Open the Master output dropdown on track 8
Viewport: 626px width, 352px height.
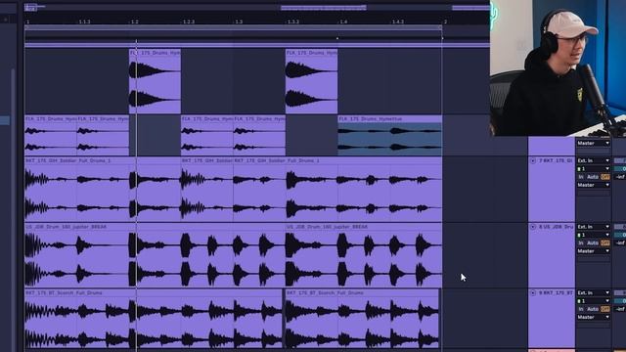pos(594,251)
